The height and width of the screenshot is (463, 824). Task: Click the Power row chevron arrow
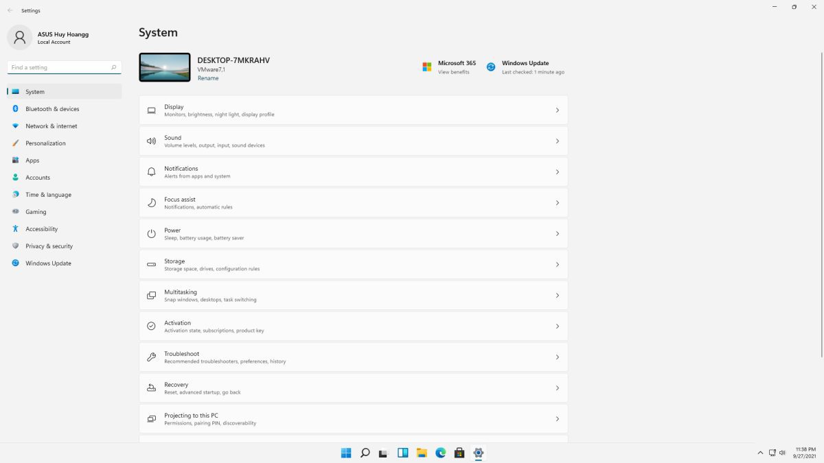pos(557,234)
